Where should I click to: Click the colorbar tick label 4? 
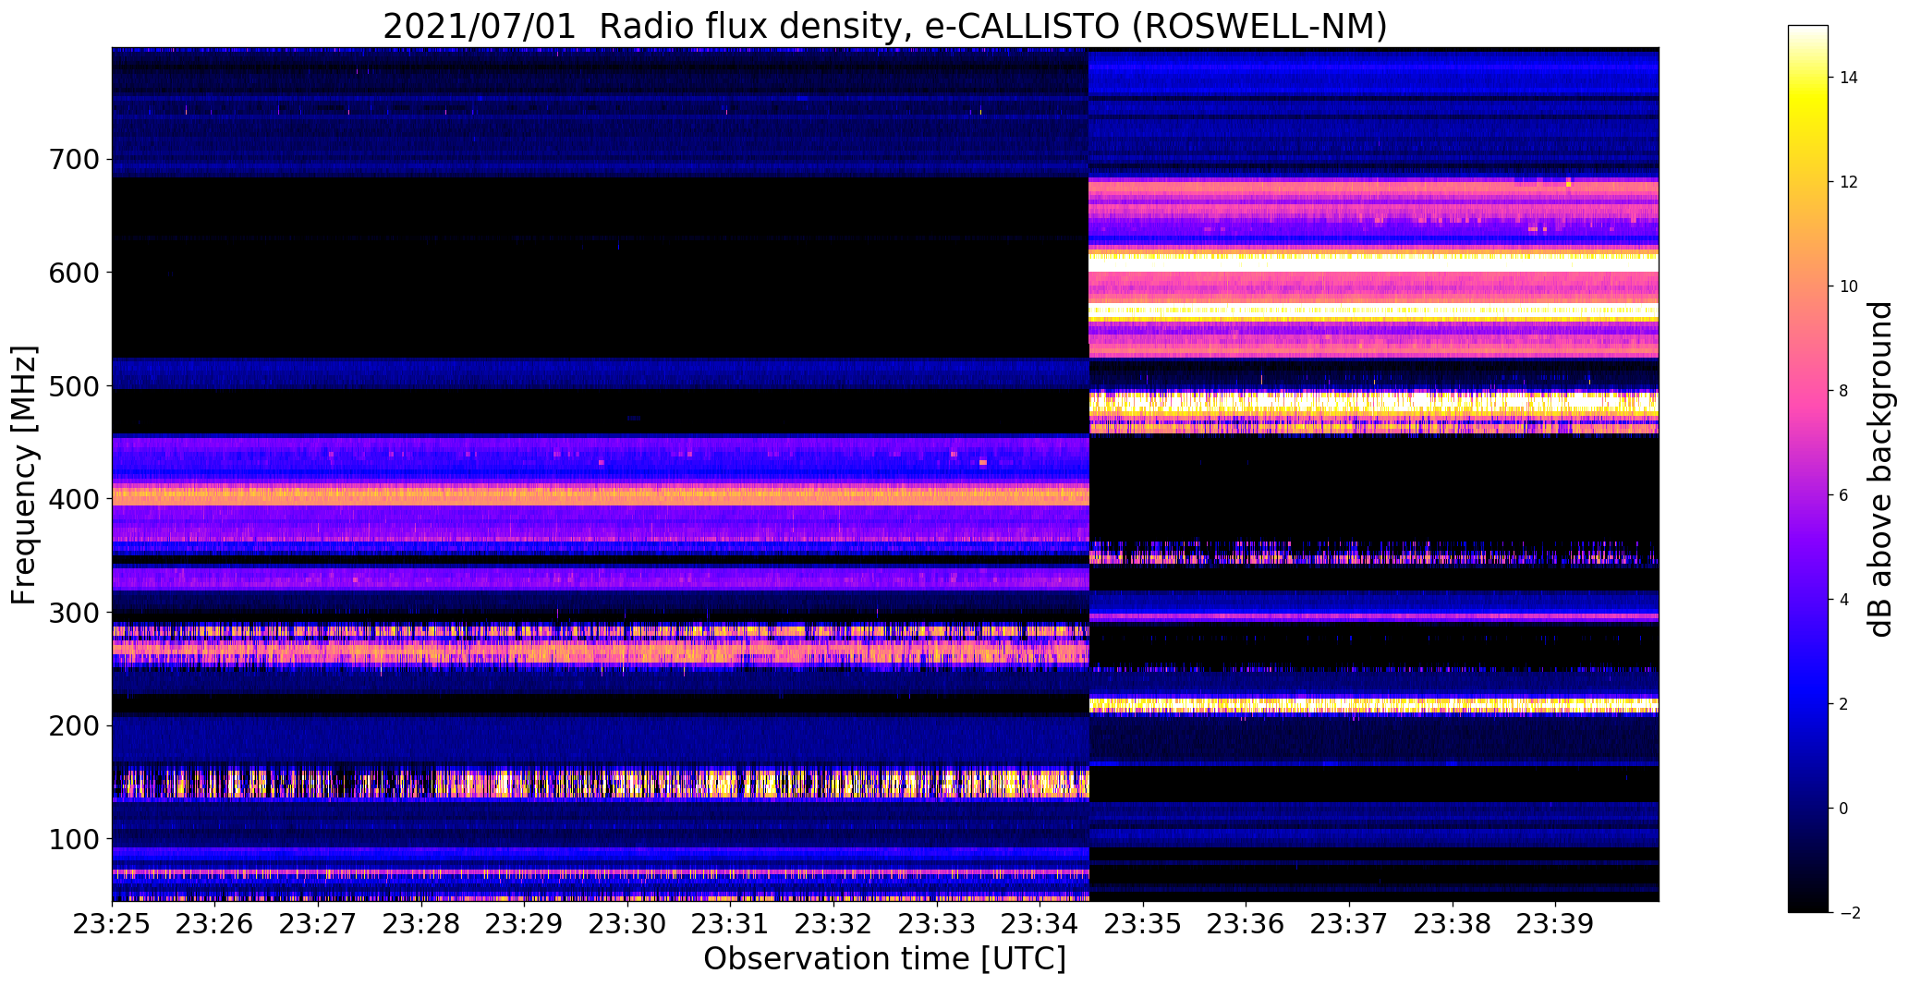click(1844, 600)
